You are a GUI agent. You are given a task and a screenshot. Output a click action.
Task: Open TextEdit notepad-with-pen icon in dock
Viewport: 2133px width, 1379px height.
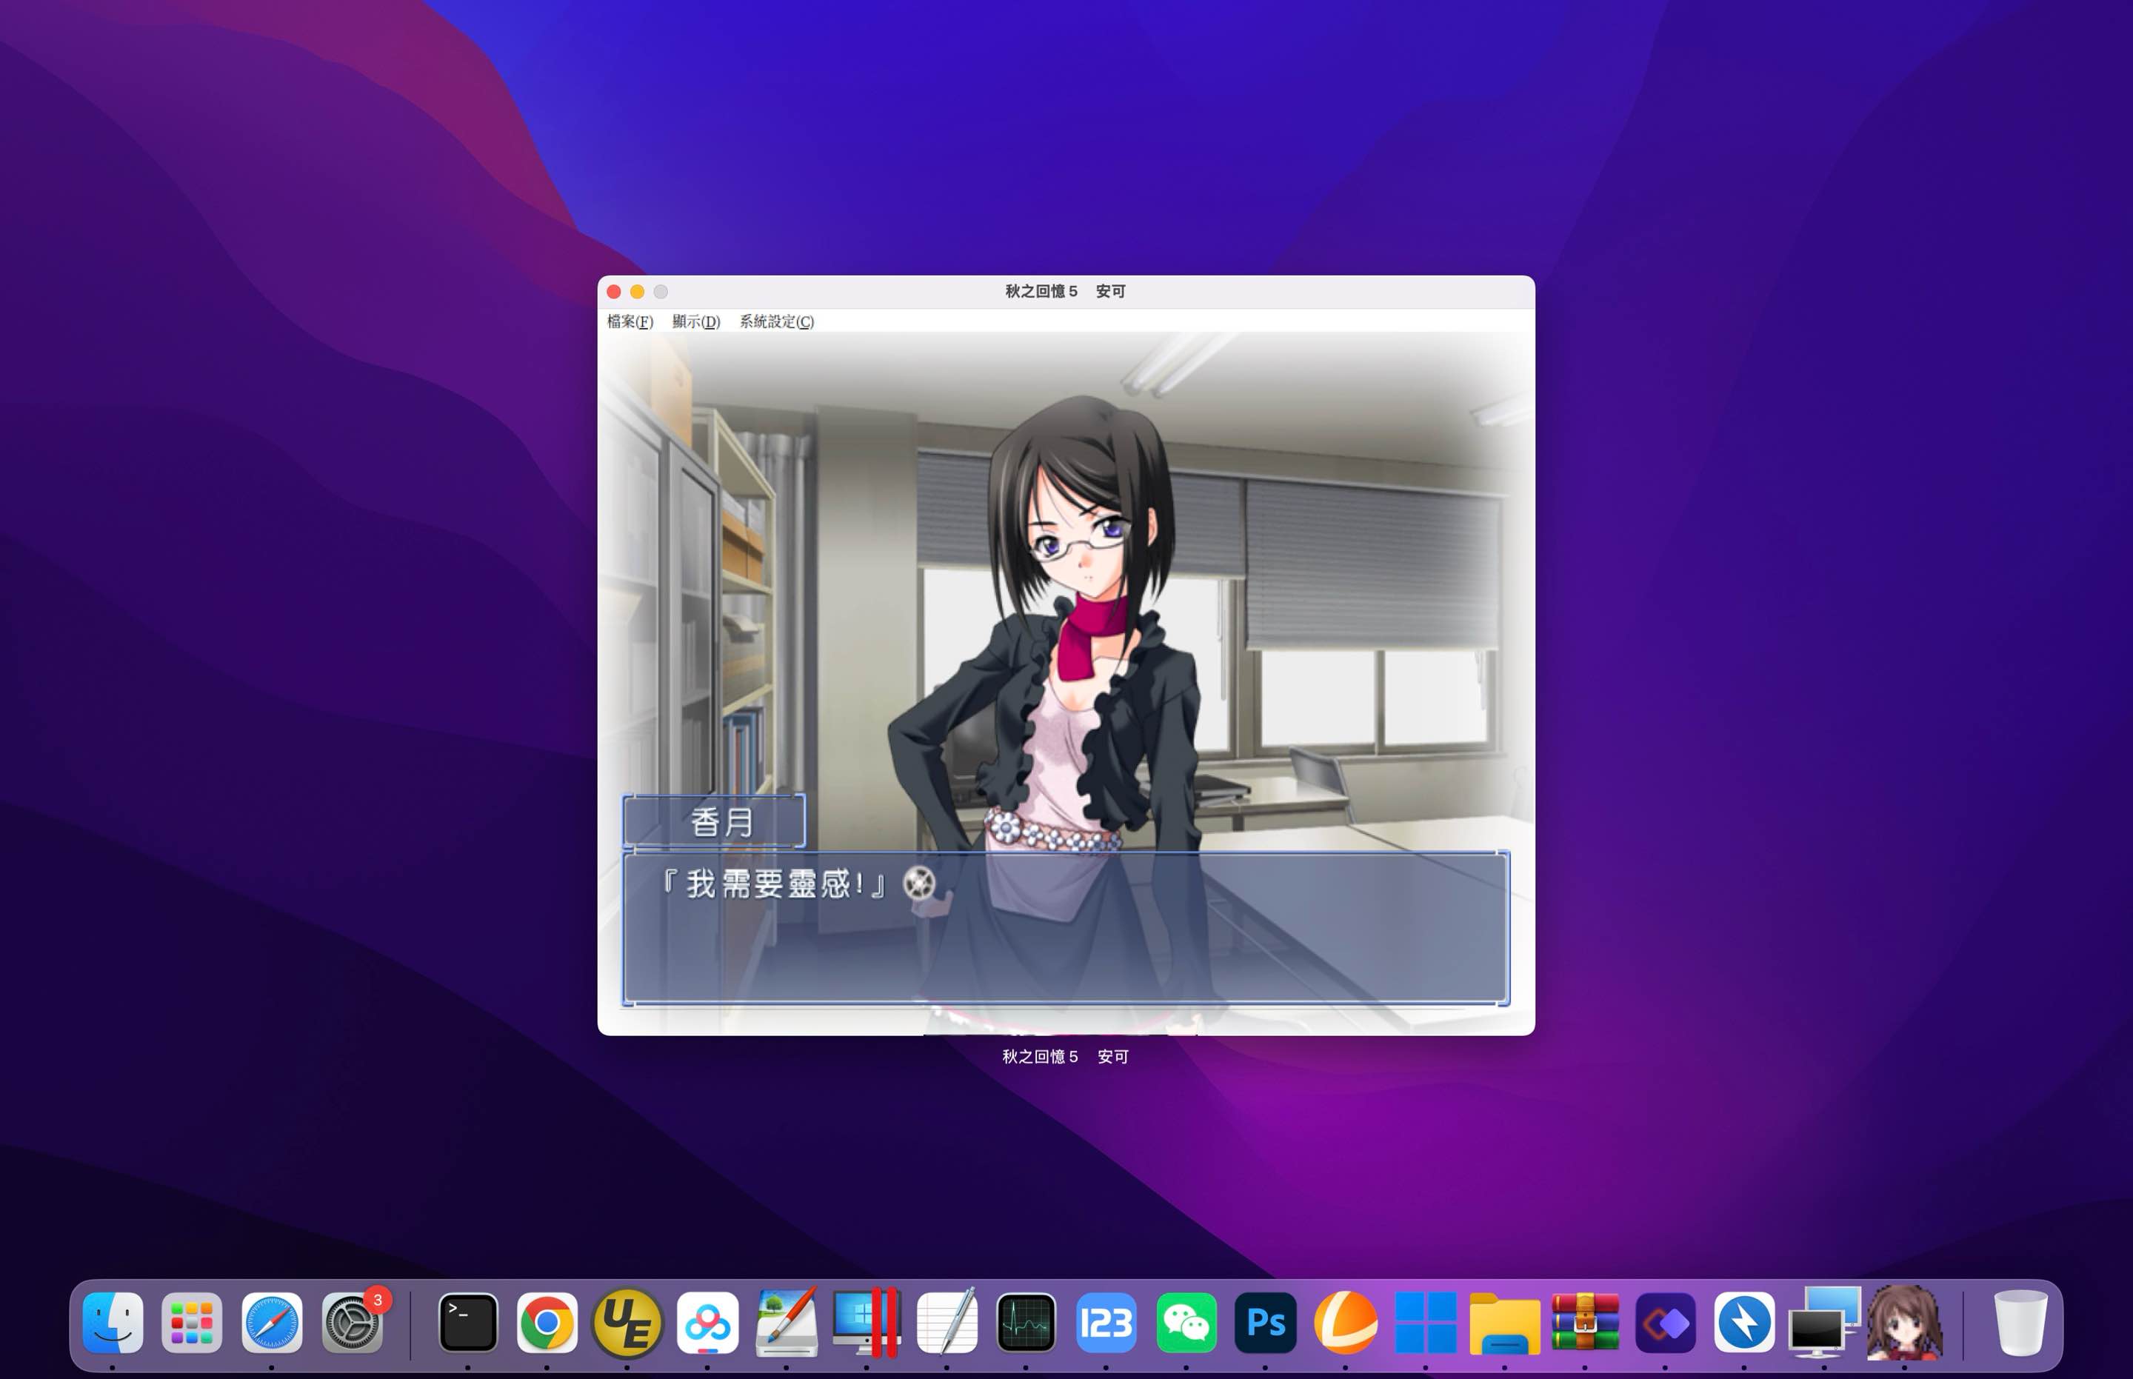[947, 1322]
